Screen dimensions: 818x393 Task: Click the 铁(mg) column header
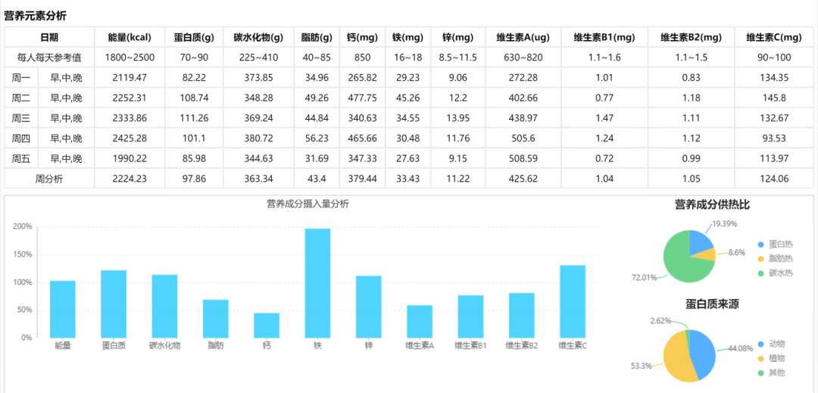(407, 37)
